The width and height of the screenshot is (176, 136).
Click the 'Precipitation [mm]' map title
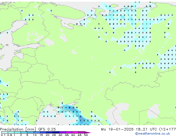pos(18,129)
